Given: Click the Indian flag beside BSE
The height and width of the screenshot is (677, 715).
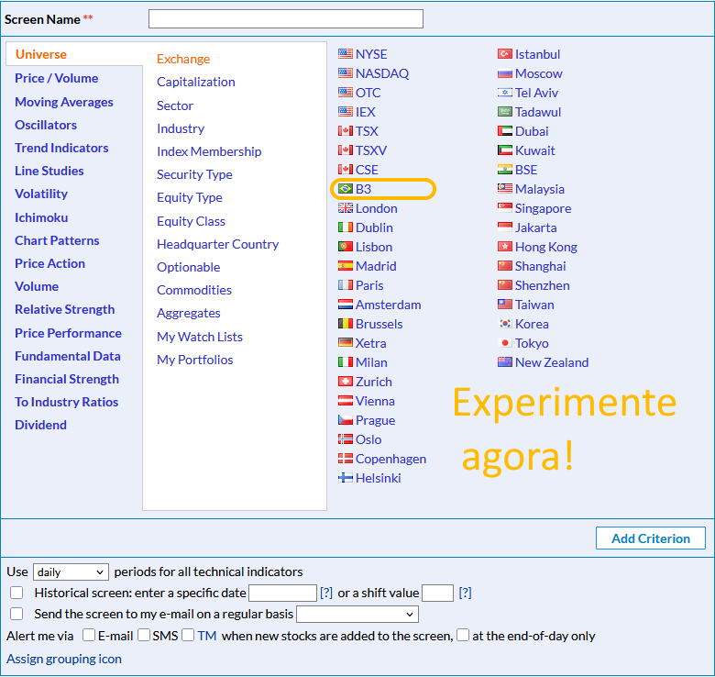Looking at the screenshot, I should (505, 170).
